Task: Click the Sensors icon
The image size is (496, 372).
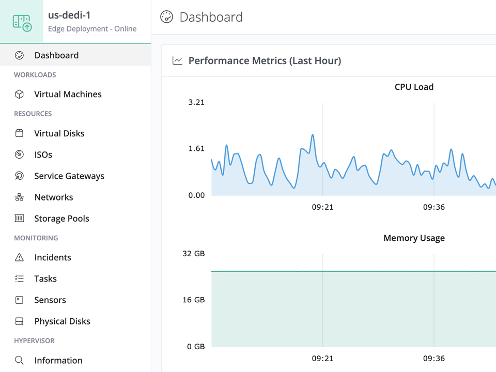Action: [19, 300]
